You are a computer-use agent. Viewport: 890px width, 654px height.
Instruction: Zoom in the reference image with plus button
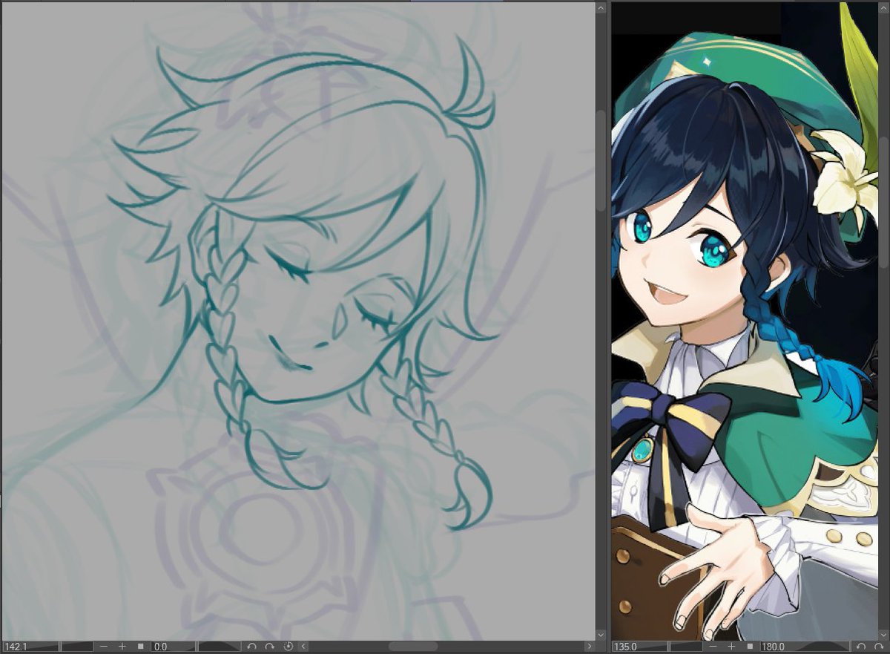click(731, 647)
